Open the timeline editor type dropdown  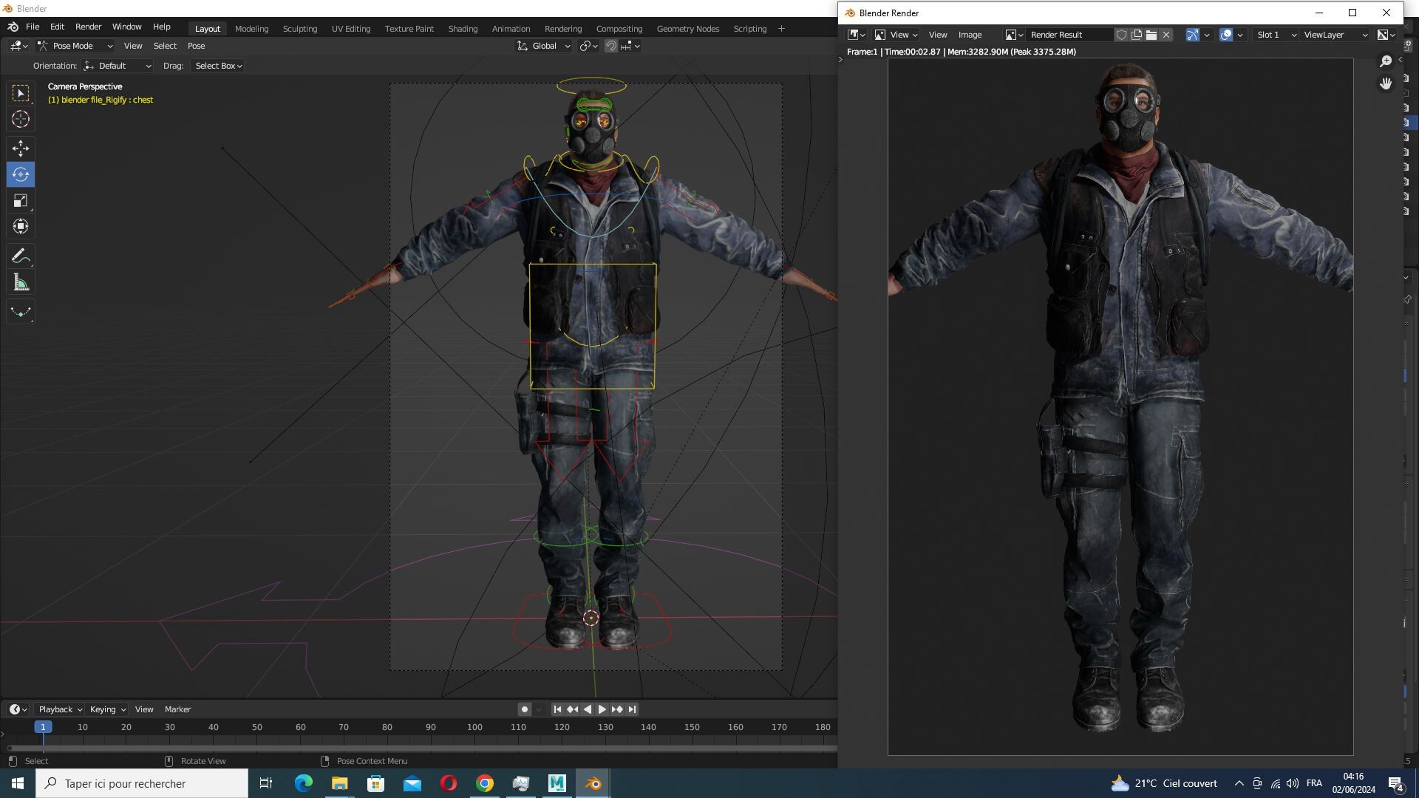click(18, 709)
